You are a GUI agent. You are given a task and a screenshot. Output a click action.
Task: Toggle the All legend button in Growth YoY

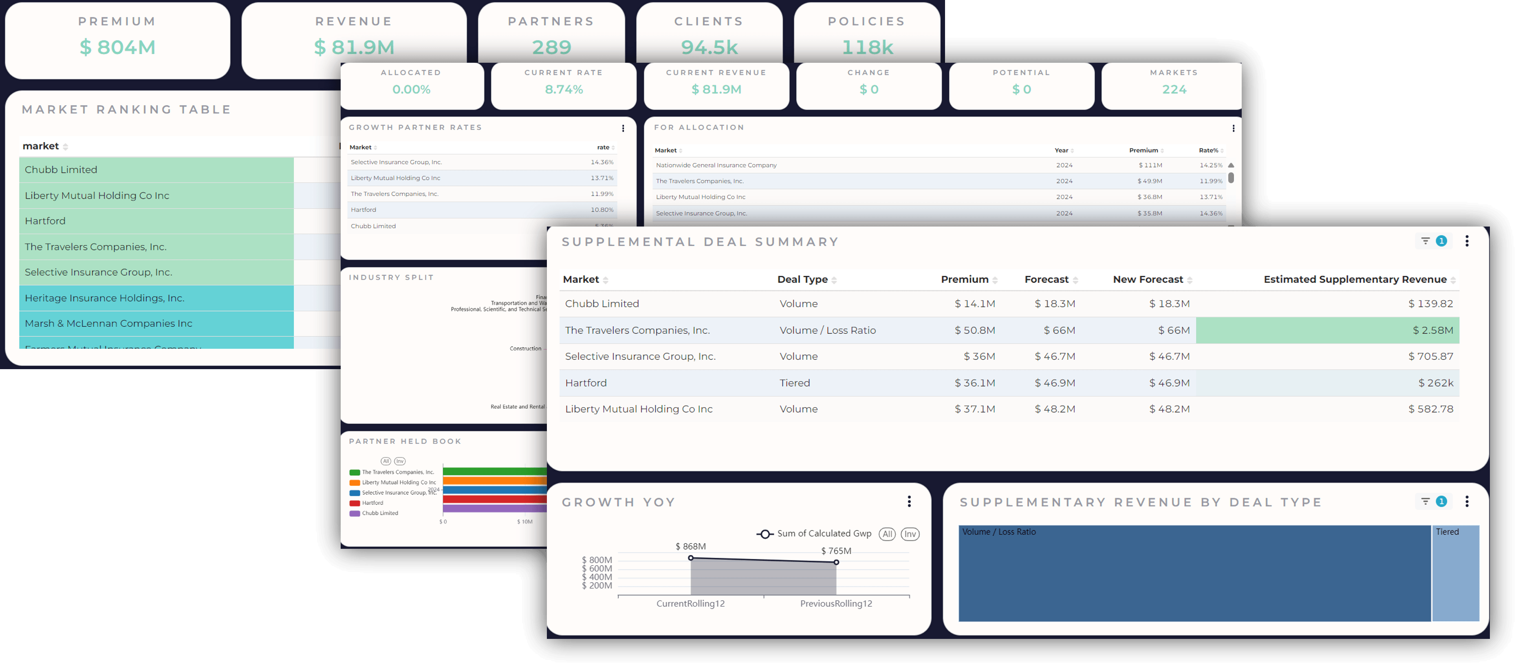click(887, 534)
